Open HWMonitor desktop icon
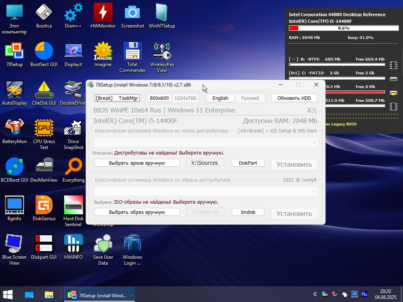403x302 pixels. tap(103, 15)
